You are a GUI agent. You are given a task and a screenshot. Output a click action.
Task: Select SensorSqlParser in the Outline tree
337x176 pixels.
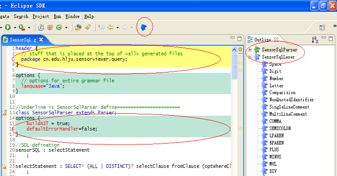click(279, 50)
